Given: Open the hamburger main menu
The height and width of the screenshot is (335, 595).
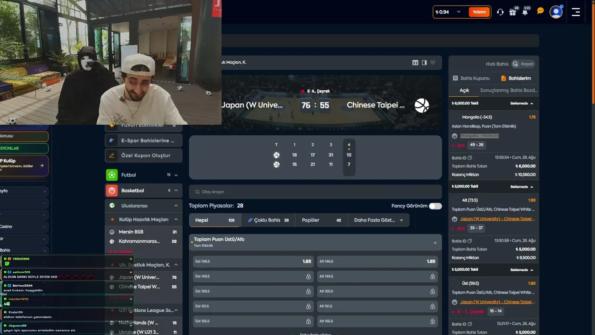Looking at the screenshot, I should 576,12.
